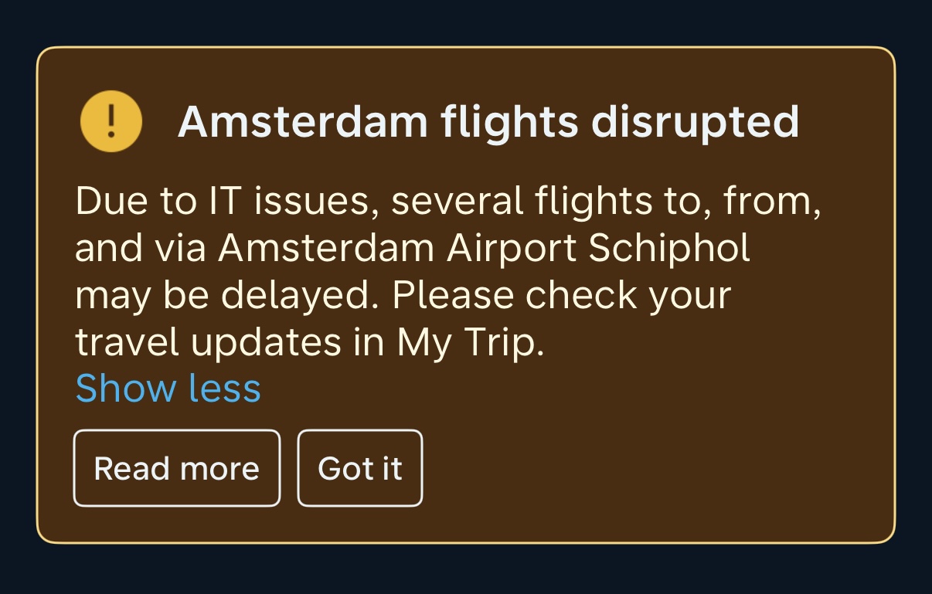
Task: Click the dark background above the alert card
Action: click(x=466, y=22)
